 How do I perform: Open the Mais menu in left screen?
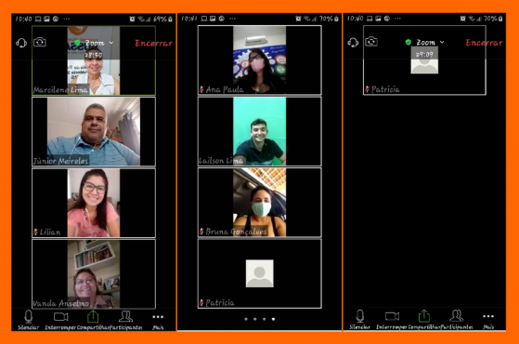pos(158,321)
